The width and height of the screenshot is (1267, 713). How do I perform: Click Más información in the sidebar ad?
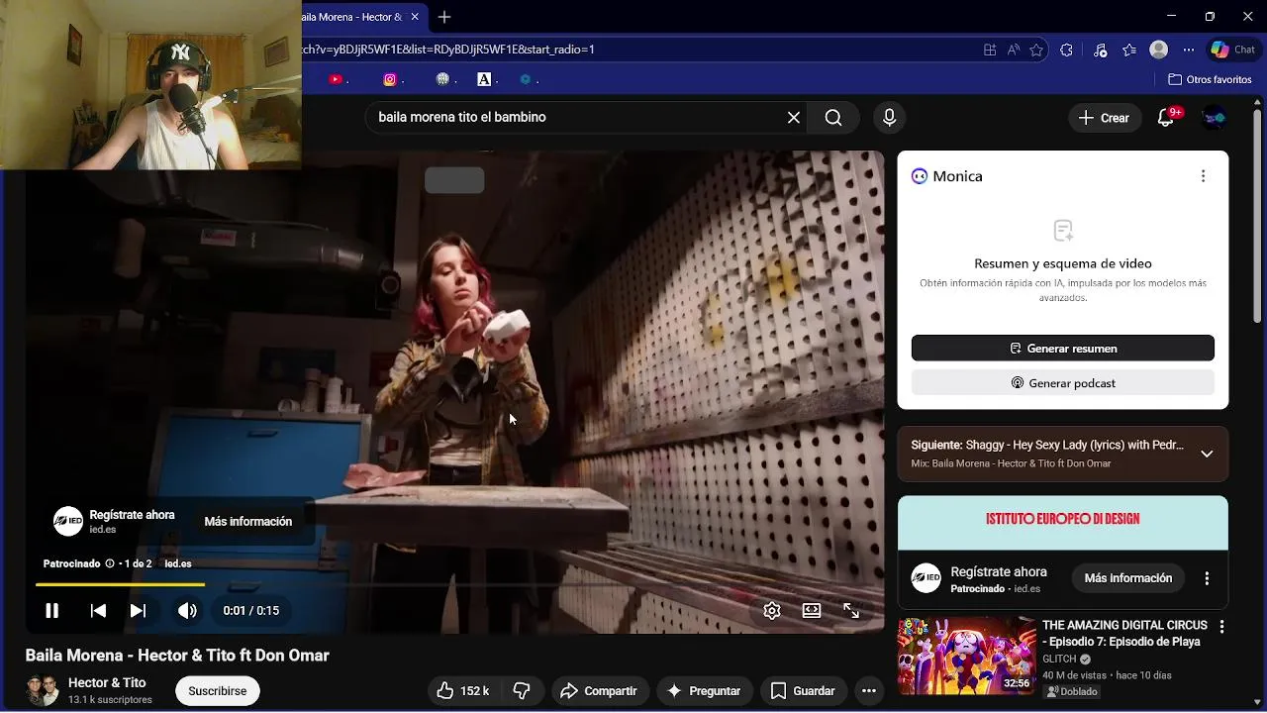(1127, 578)
